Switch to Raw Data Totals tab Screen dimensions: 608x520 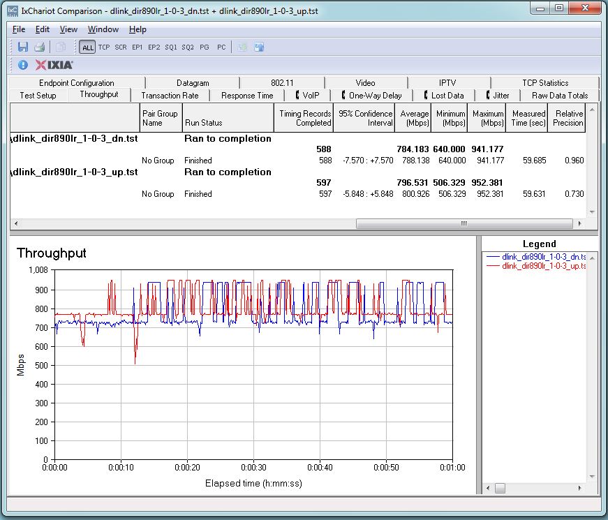click(x=560, y=96)
